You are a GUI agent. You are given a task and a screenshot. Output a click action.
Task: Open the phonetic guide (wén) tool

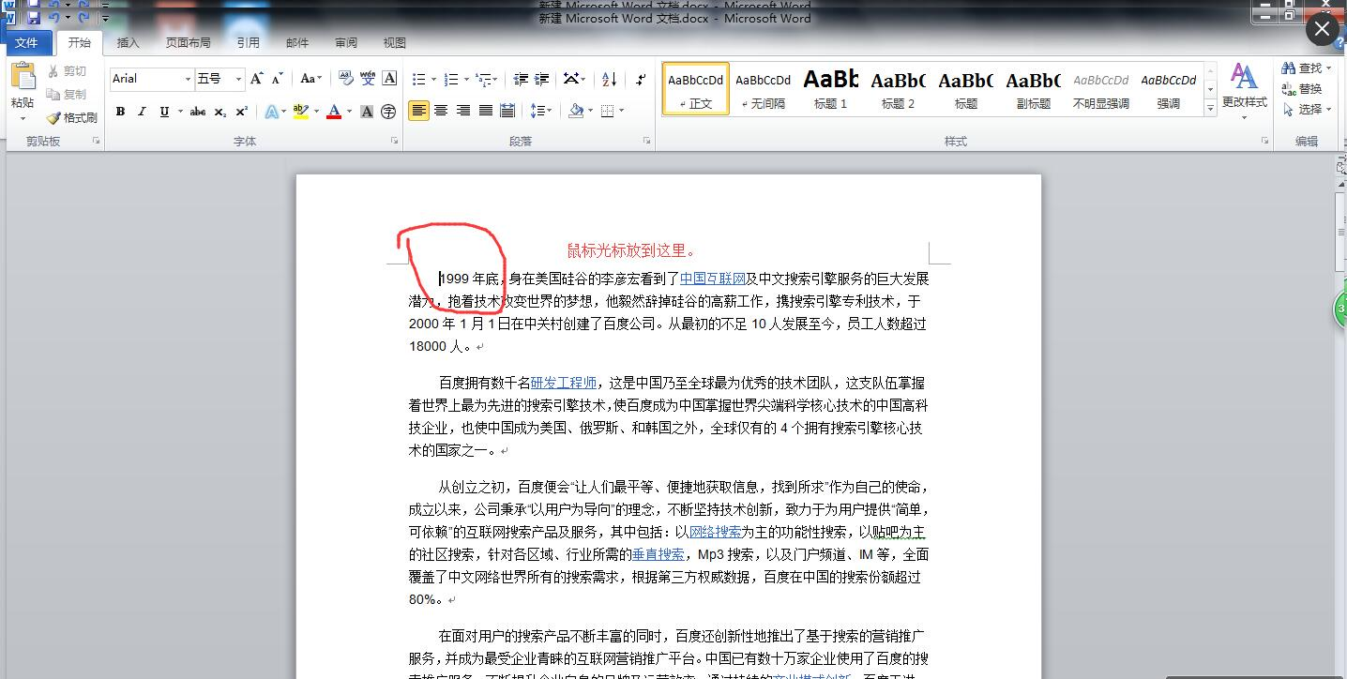[368, 79]
